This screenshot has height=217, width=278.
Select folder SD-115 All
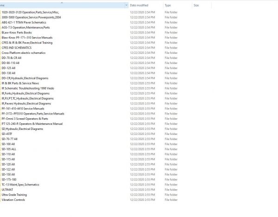tap(8, 160)
